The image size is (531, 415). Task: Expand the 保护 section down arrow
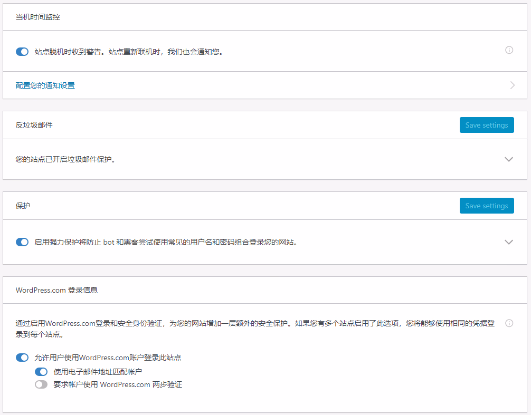(509, 242)
